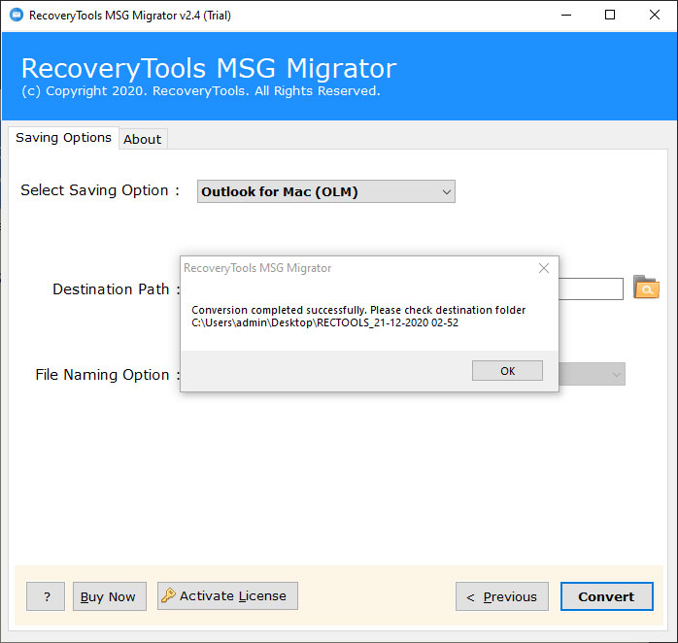Start conversion with the Convert button
678x643 pixels.
(x=607, y=596)
